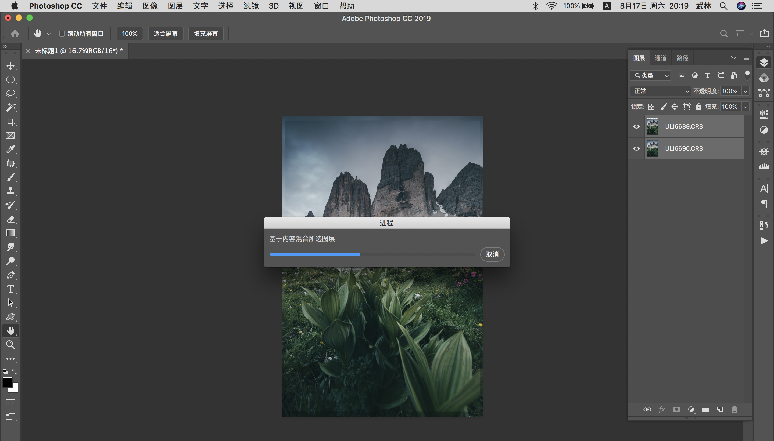Click the delete layer trash icon
The image size is (774, 441).
pyautogui.click(x=734, y=410)
